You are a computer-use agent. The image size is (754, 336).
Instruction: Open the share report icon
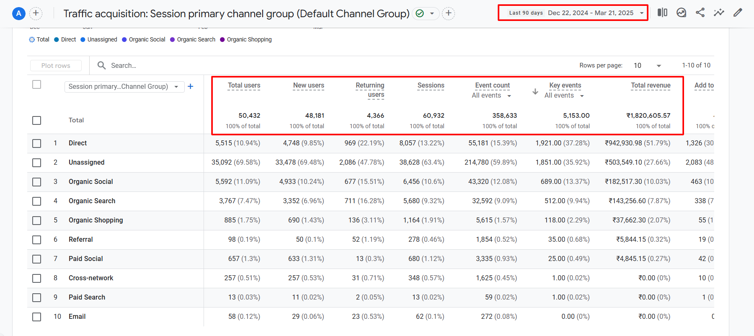tap(700, 13)
